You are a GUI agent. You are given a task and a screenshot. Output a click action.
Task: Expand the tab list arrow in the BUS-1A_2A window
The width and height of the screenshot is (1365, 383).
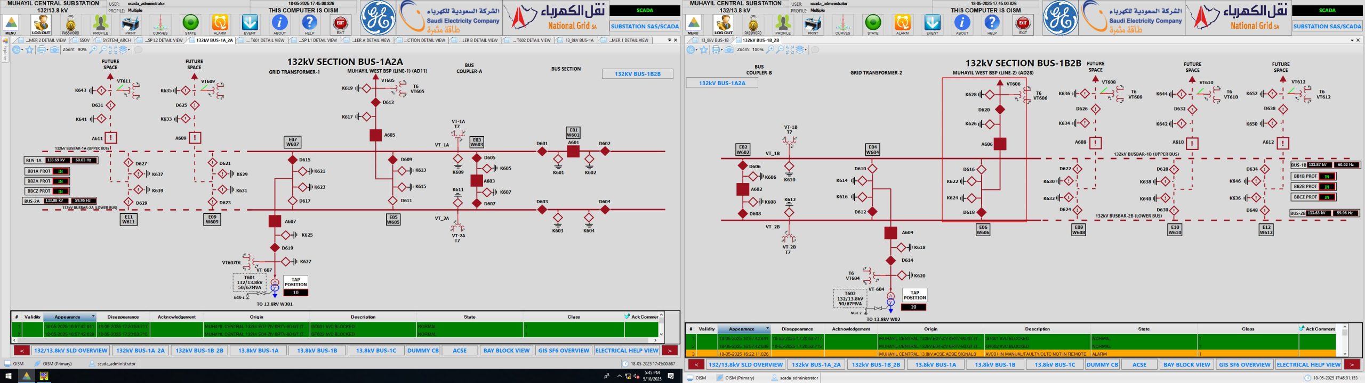[x=669, y=40]
